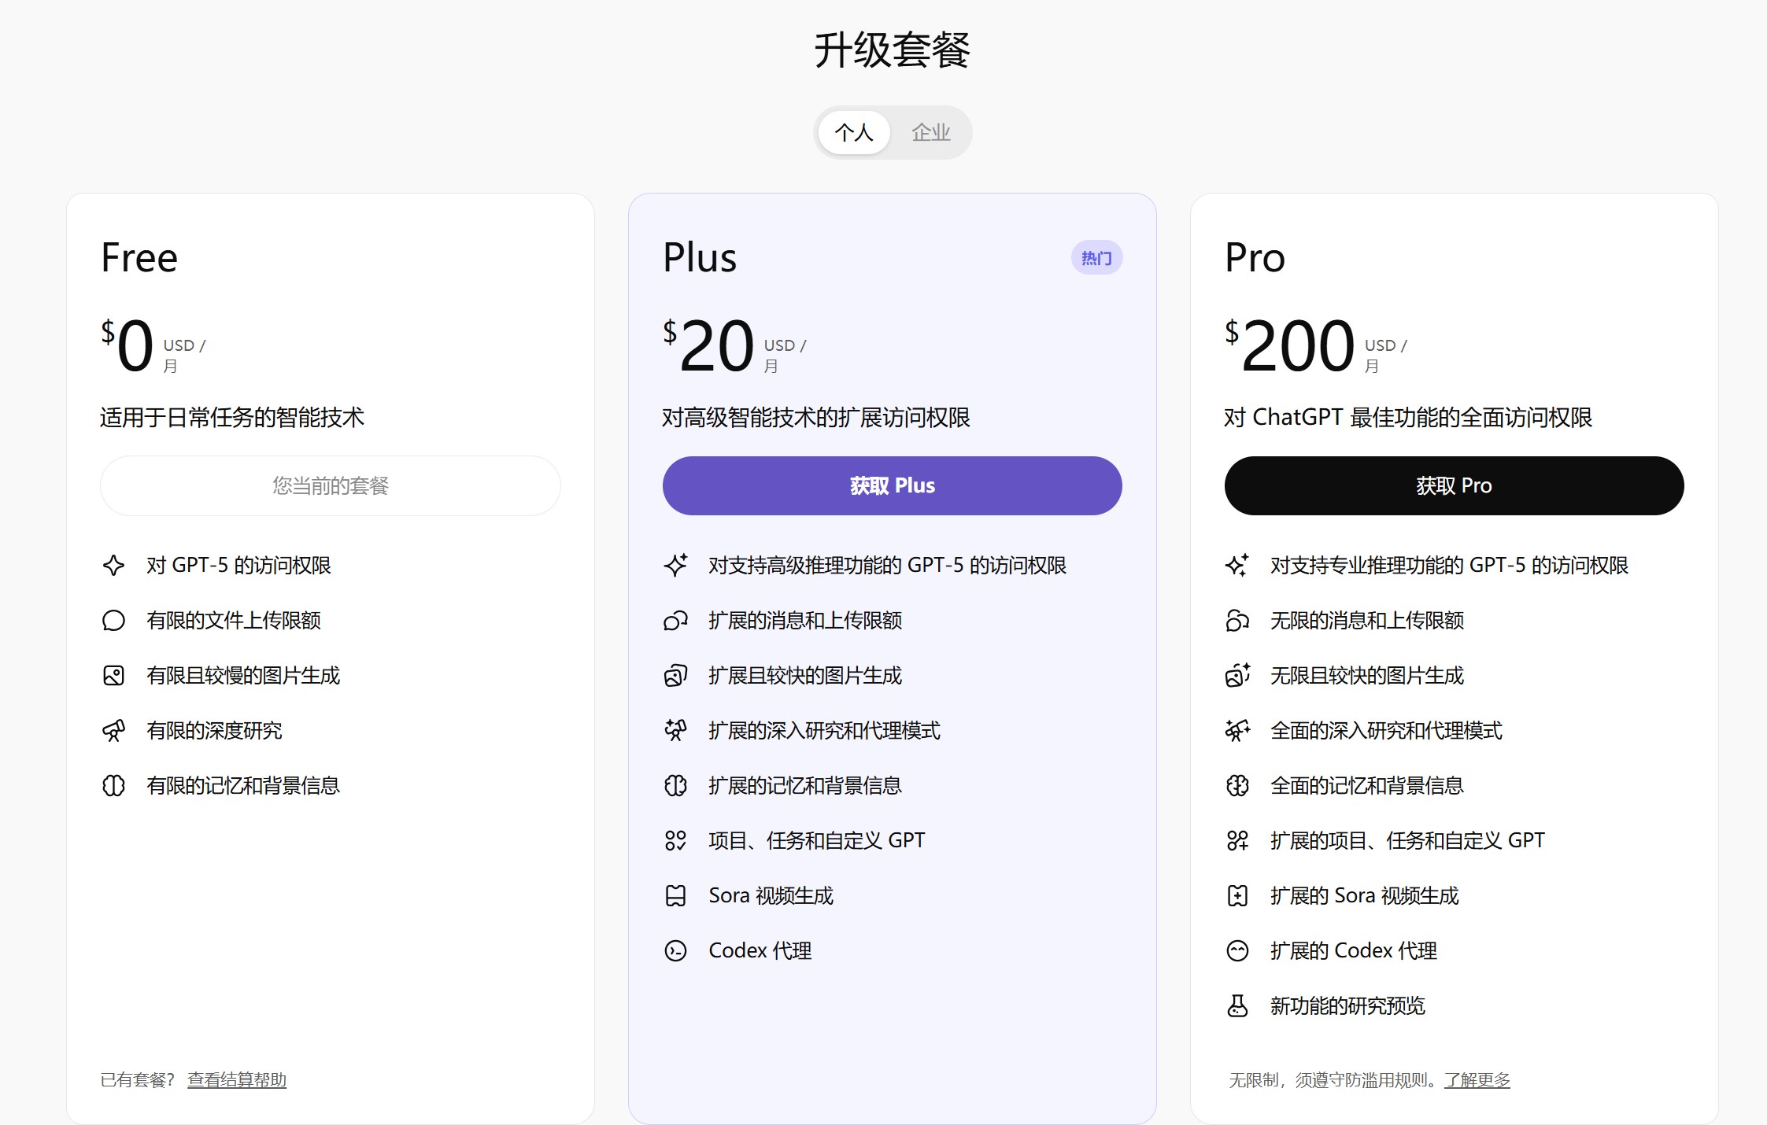The image size is (1767, 1125).
Task: Click the chat icon beside 无限的消息和上传限额
Action: (1237, 620)
